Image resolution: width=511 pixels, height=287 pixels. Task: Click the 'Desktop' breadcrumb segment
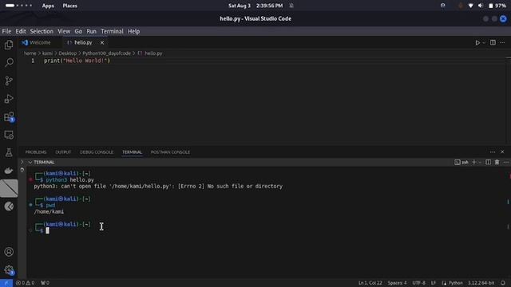(67, 53)
